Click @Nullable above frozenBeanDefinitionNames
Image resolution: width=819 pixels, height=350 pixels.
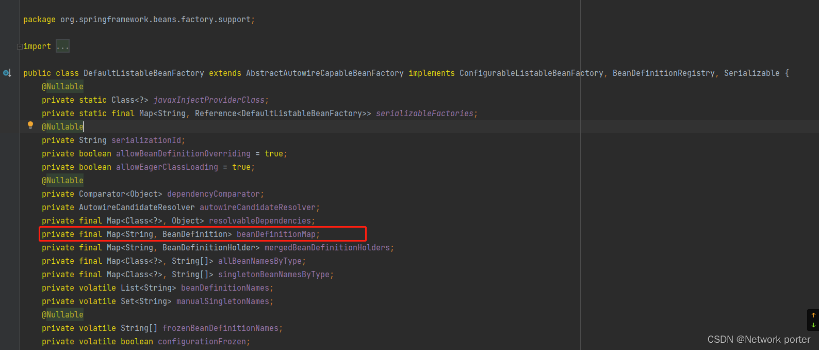(x=62, y=315)
